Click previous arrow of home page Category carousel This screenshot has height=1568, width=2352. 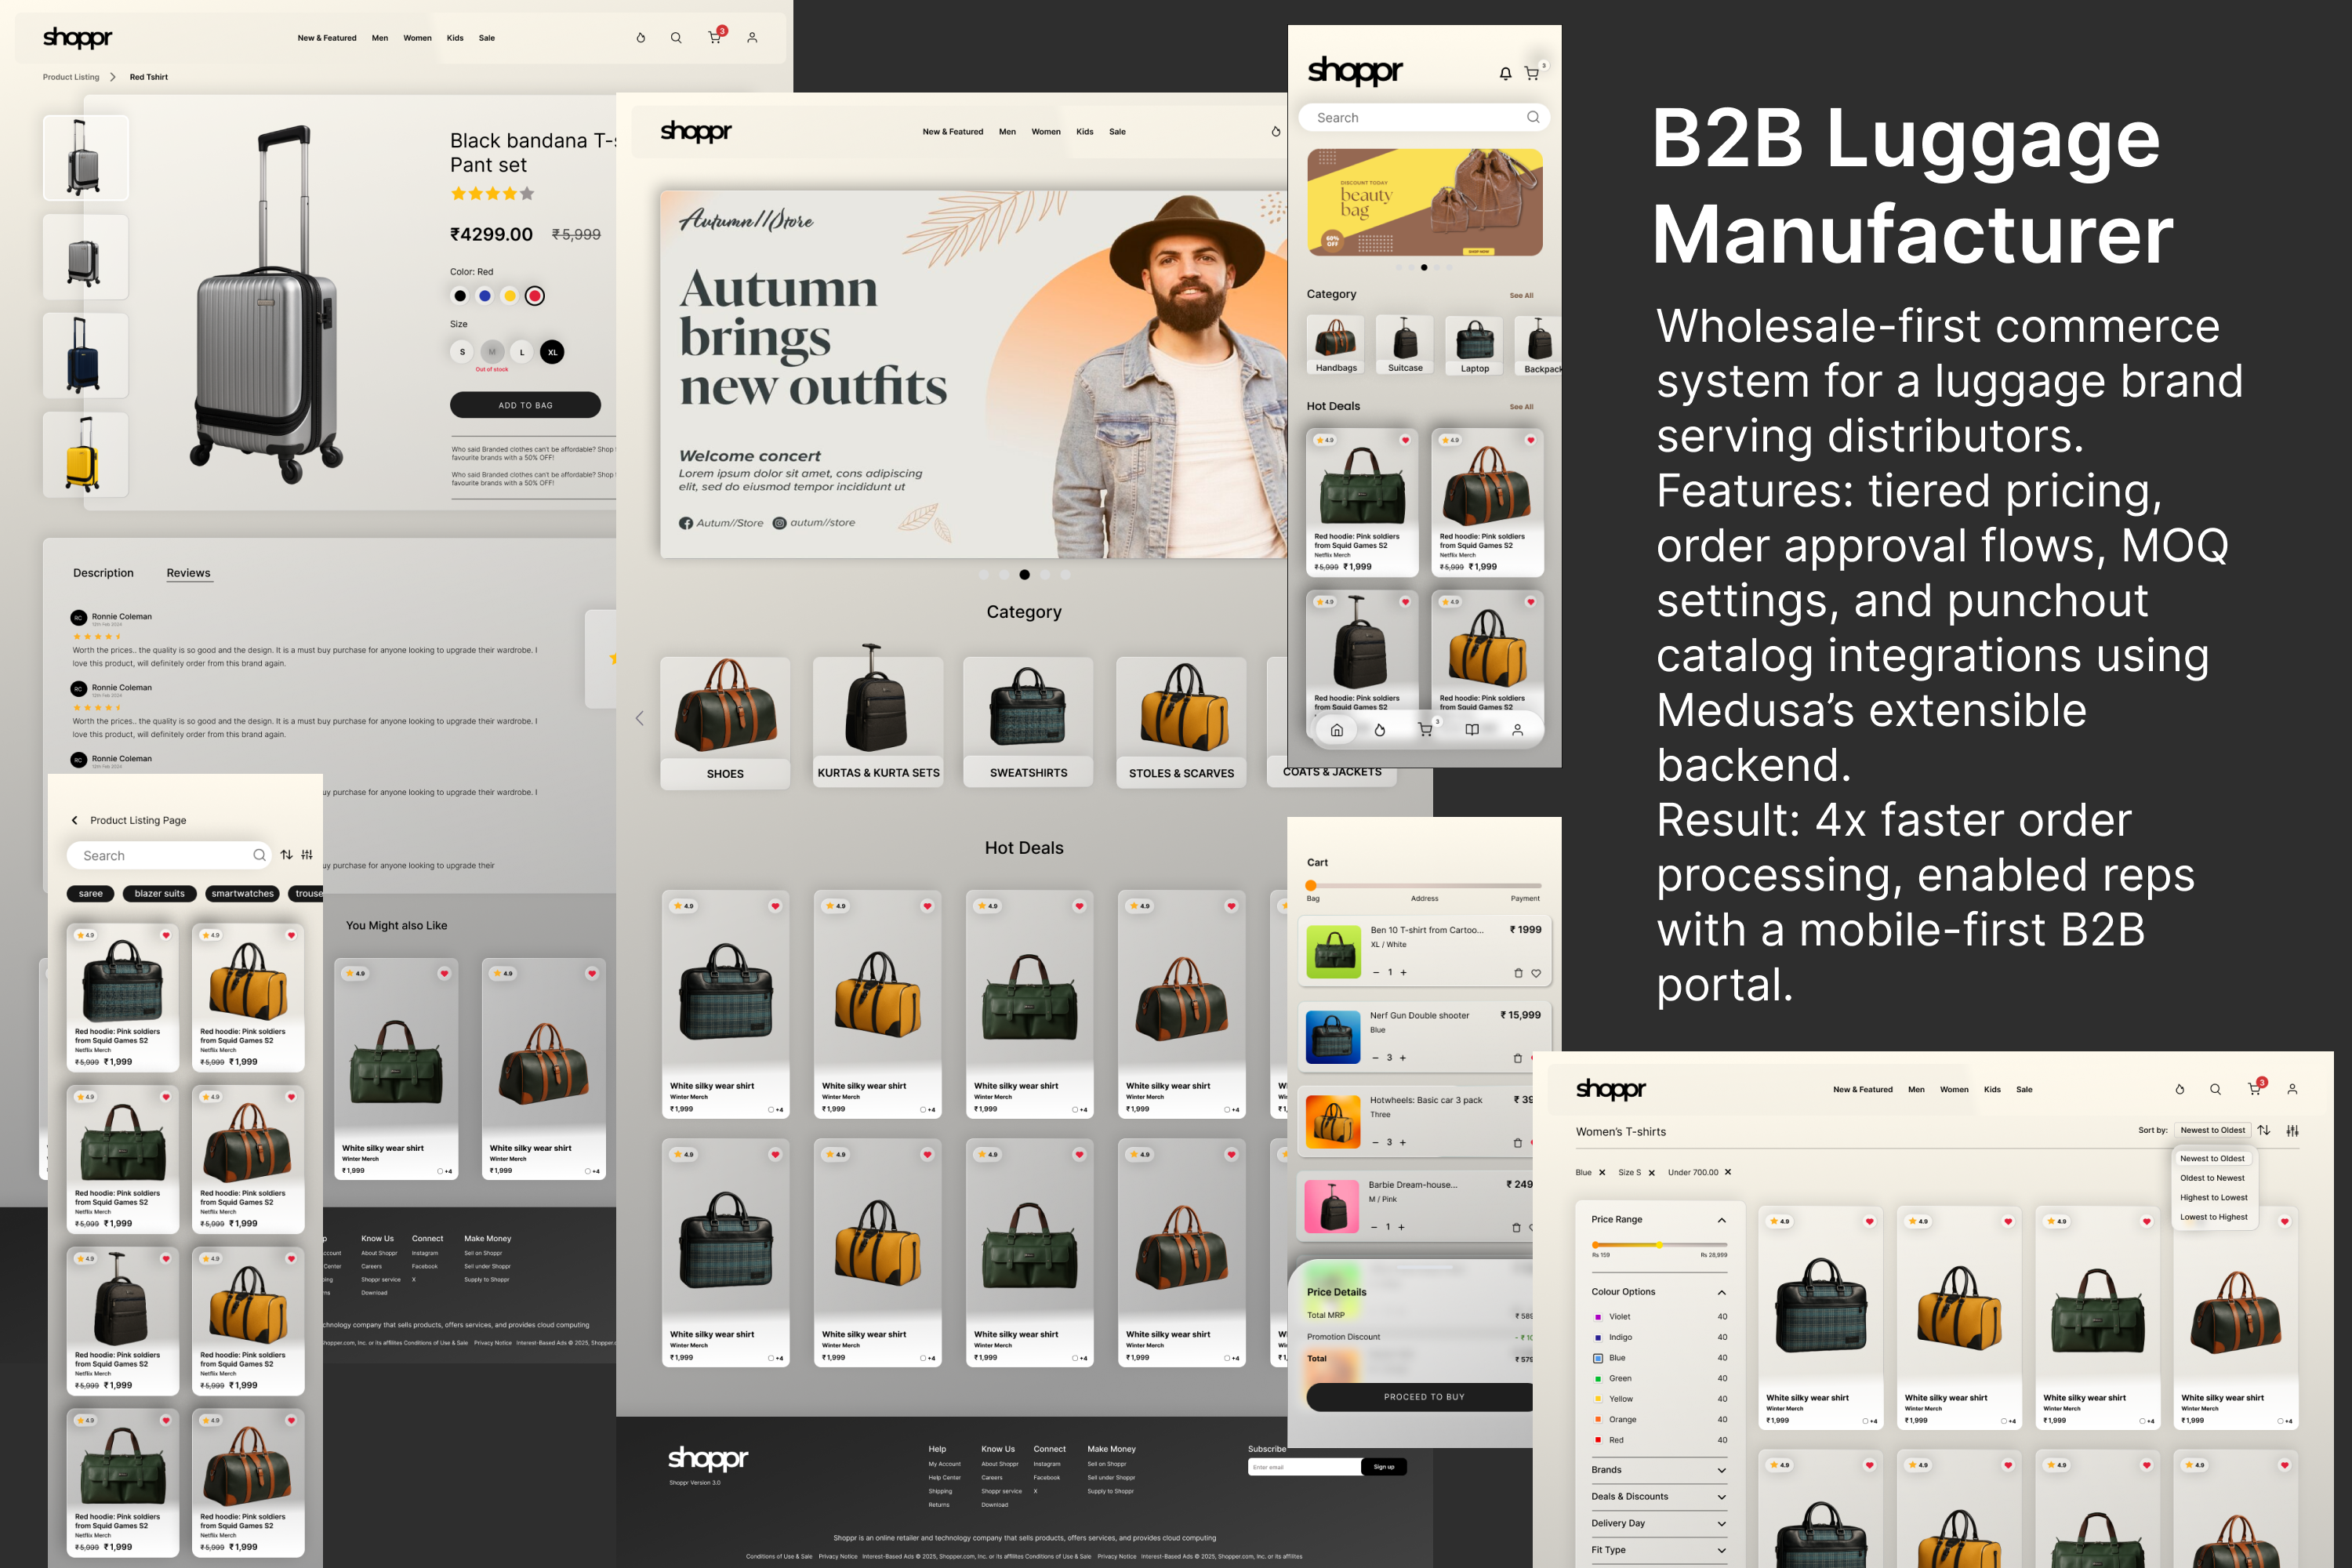(639, 718)
